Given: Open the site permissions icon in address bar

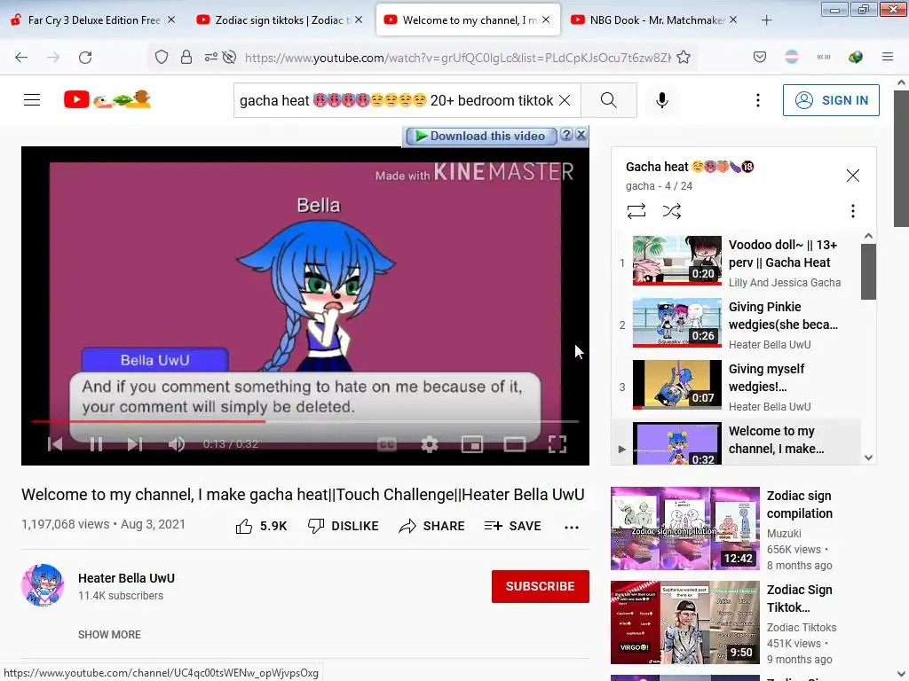Looking at the screenshot, I should [x=211, y=57].
